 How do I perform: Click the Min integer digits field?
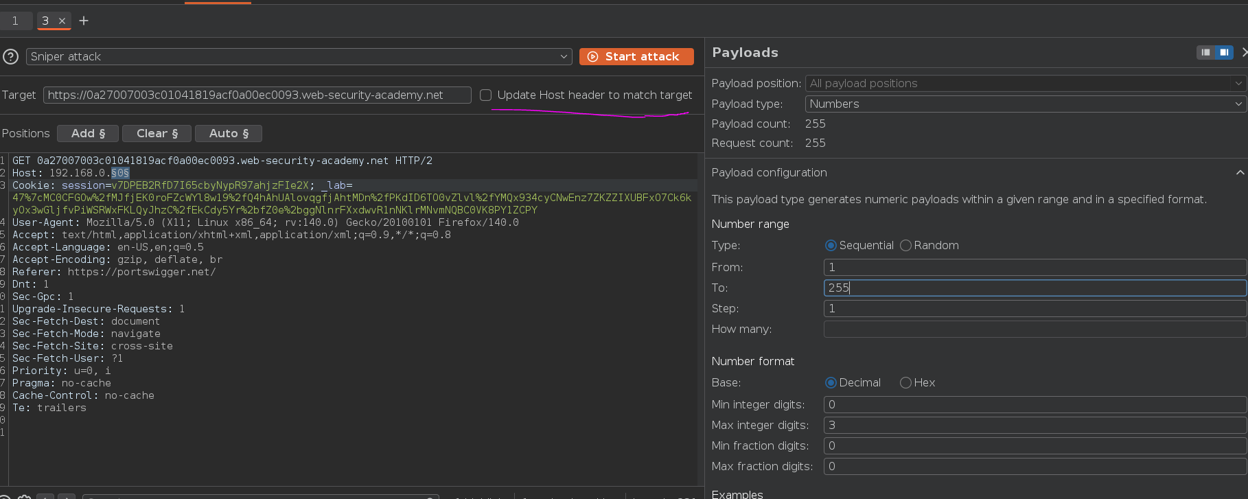click(1035, 404)
